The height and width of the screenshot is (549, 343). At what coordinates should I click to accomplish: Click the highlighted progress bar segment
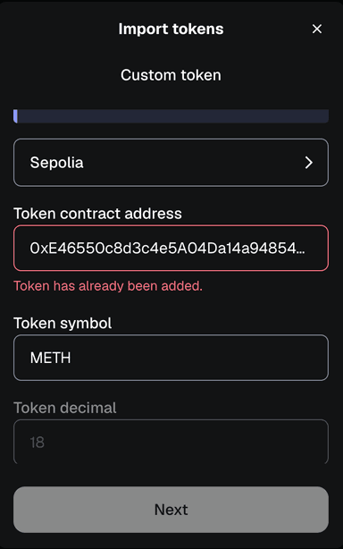[15, 116]
